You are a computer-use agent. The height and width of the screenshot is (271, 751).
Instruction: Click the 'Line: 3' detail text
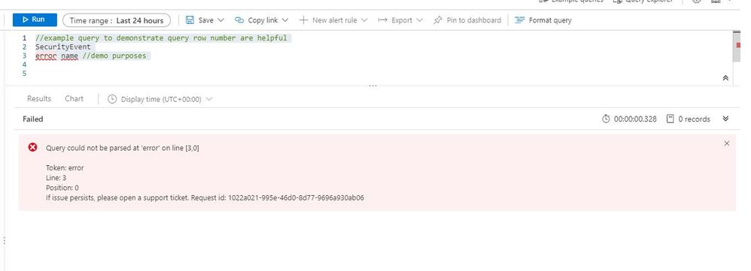point(56,178)
